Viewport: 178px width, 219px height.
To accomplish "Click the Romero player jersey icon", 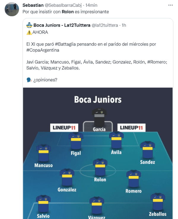I will click(x=133, y=178).
